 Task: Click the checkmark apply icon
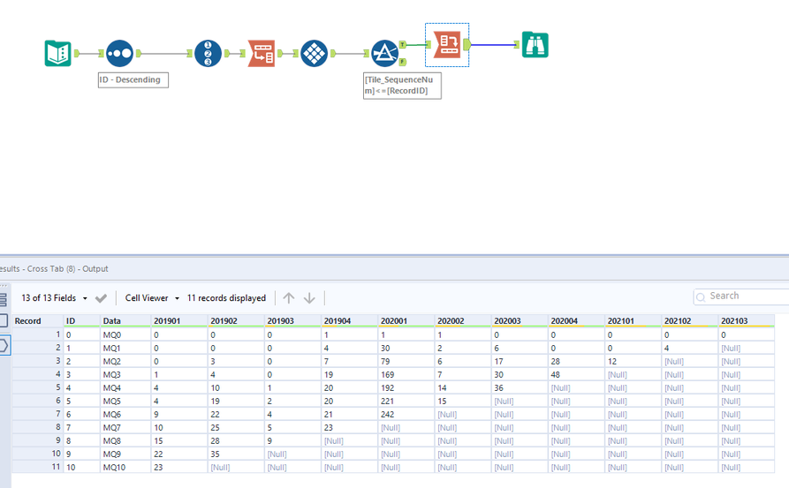(101, 298)
